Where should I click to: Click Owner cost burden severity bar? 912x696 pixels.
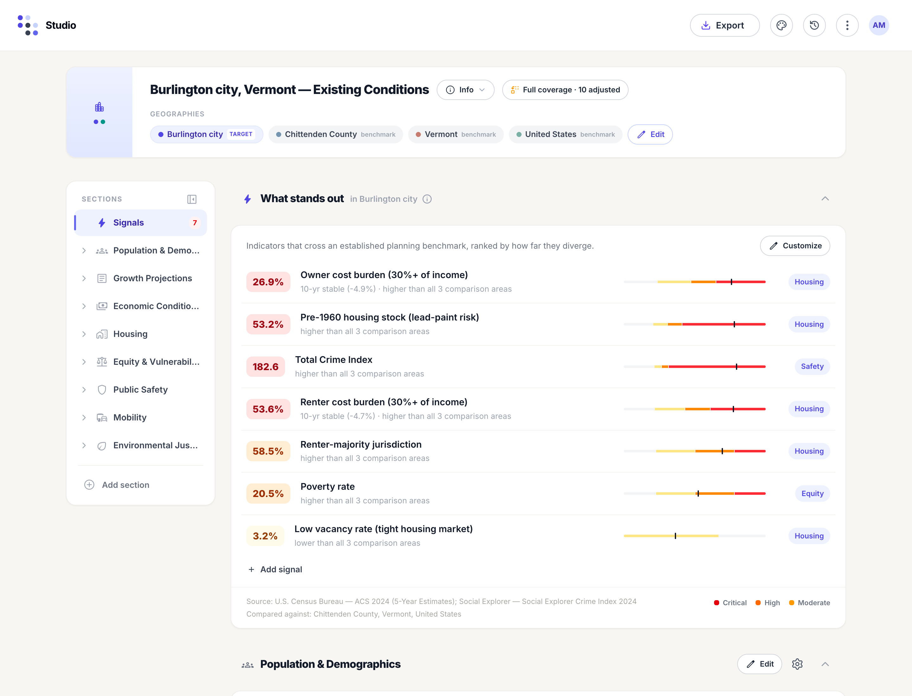(695, 282)
